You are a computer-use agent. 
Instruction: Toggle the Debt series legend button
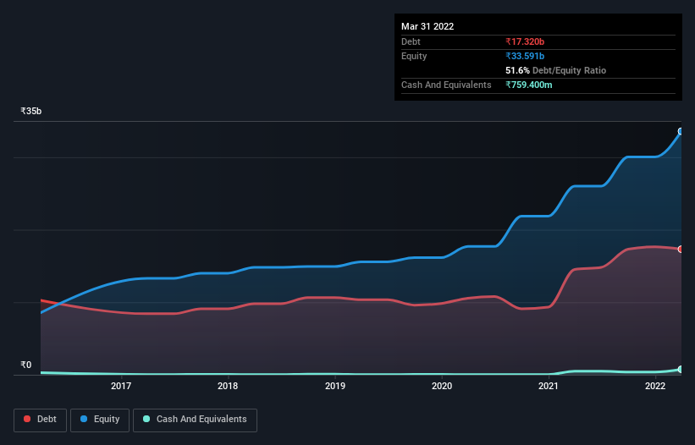click(x=41, y=420)
